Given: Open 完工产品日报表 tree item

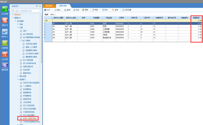Looking at the screenshot, I should pyautogui.click(x=29, y=105).
